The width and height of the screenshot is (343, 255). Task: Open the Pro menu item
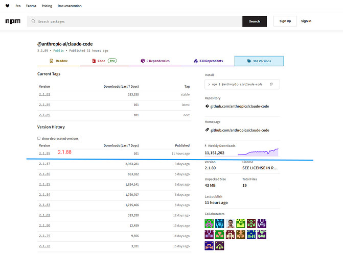(18, 6)
